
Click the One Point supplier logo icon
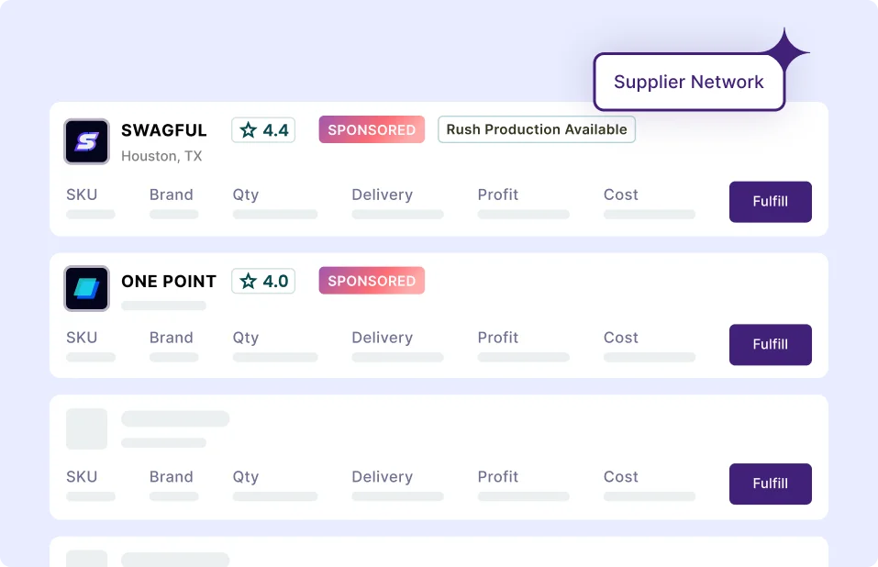tap(86, 288)
